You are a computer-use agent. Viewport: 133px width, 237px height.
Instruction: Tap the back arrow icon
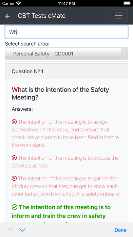[7, 16]
